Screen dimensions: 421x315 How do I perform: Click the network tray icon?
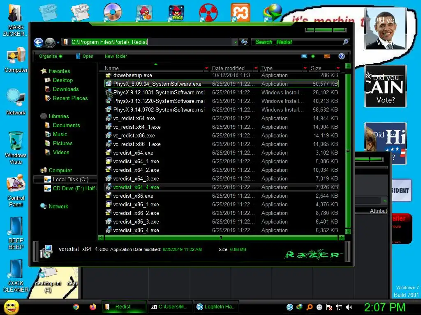pos(339,307)
